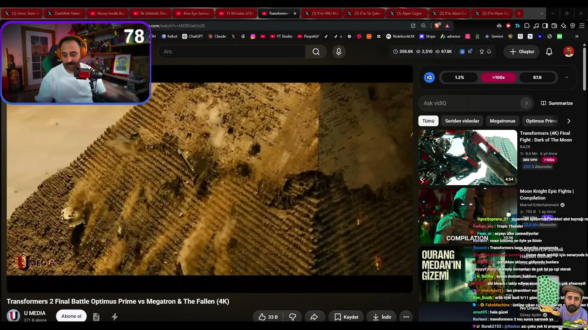Save the video with Kaydet
Screen dimensions: 588x330
click(346, 317)
